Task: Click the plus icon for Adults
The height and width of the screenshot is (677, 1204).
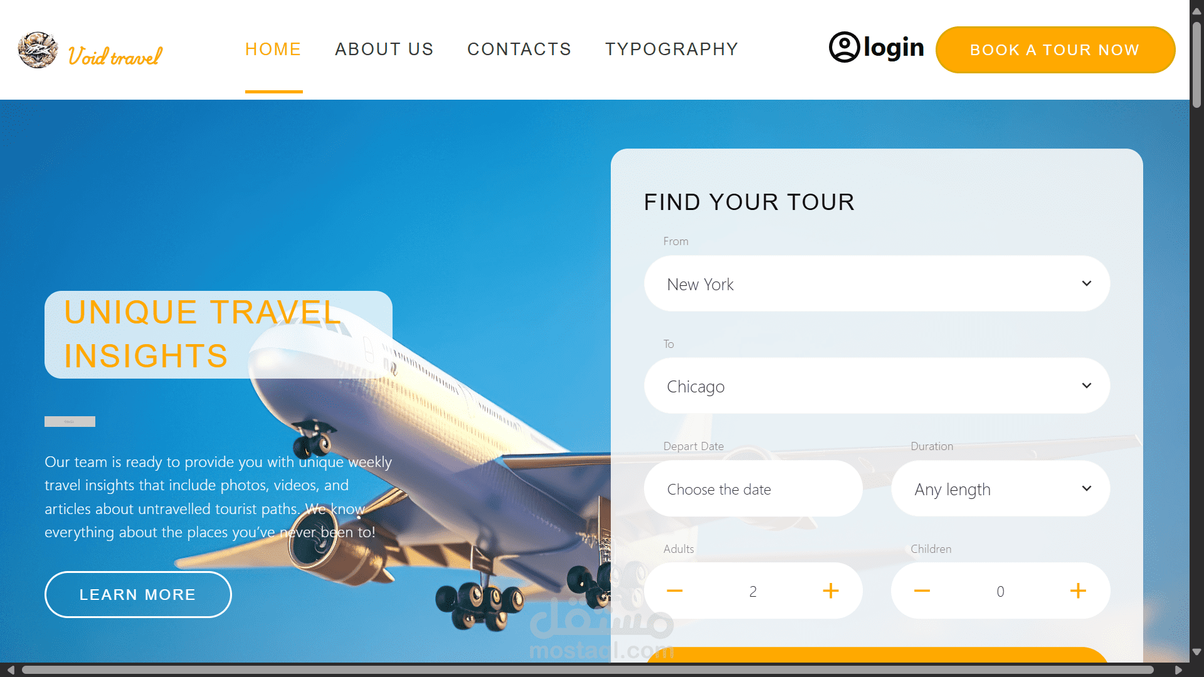Action: click(831, 591)
